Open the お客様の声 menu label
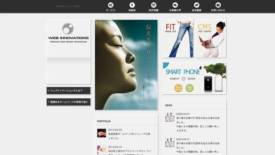This screenshot has height=155, width=275. [x=175, y=10]
